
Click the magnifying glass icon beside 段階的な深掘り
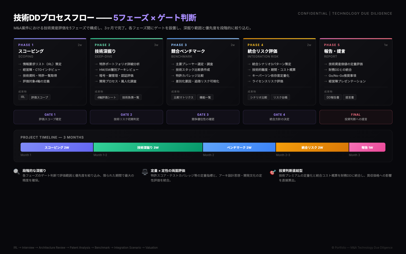click(17, 172)
